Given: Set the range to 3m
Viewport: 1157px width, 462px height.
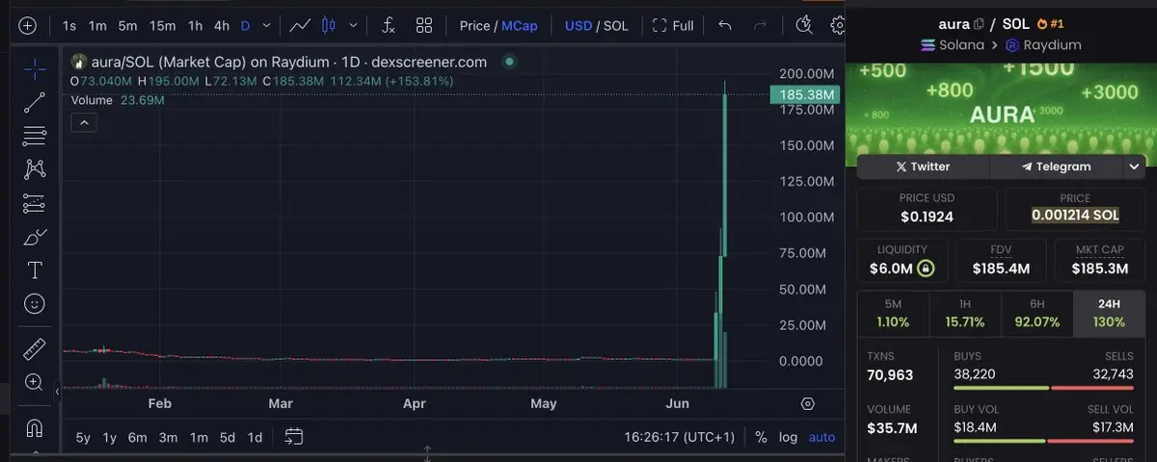Looking at the screenshot, I should click(168, 437).
